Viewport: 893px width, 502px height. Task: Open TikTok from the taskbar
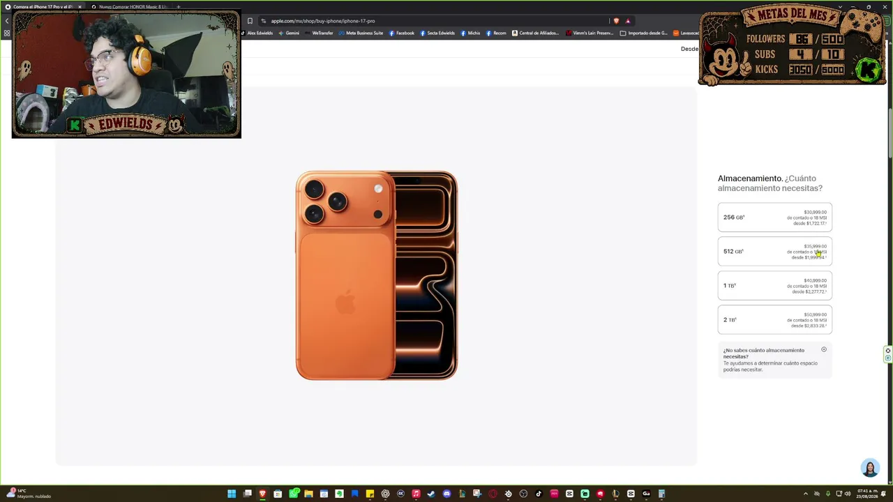click(539, 494)
